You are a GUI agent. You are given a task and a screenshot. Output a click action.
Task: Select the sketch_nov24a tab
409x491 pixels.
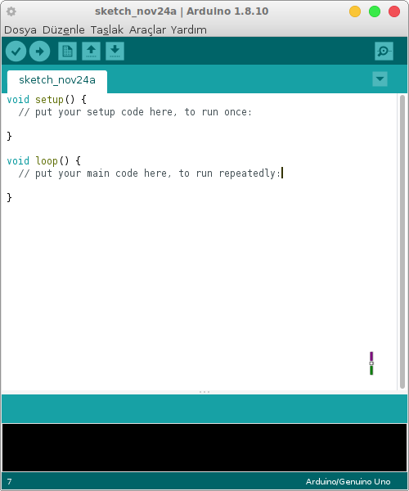(57, 80)
